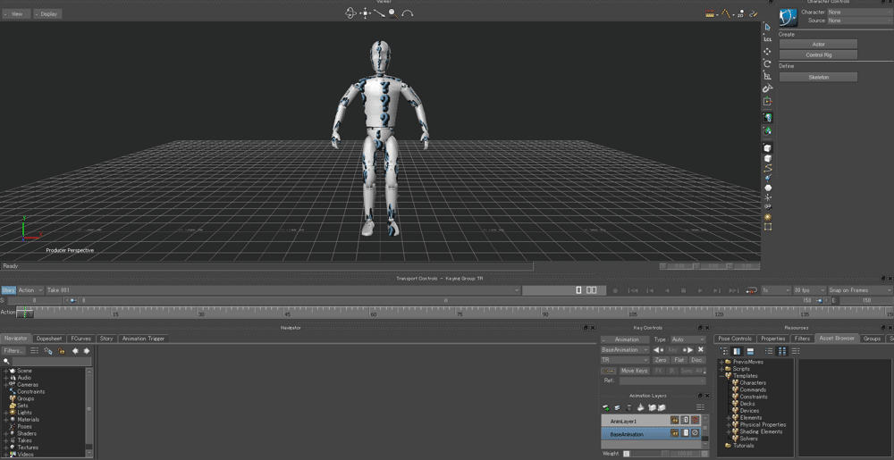Click the white cube models display icon
This screenshot has height=460, width=894.
coord(767,147)
